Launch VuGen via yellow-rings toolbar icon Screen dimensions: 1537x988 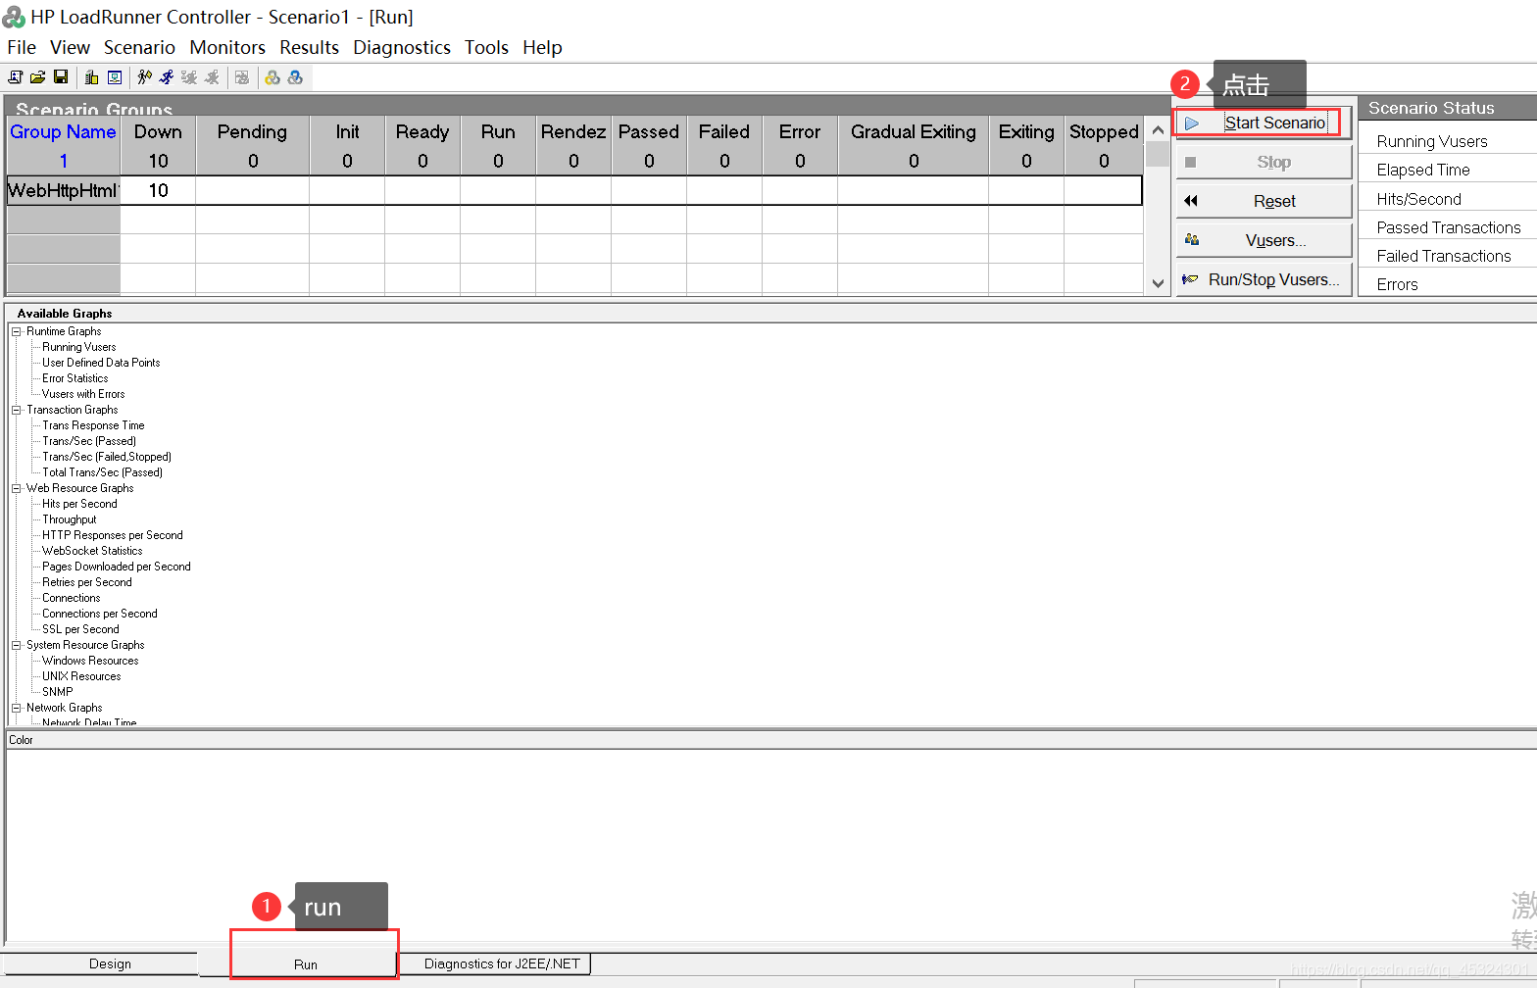[x=273, y=77]
